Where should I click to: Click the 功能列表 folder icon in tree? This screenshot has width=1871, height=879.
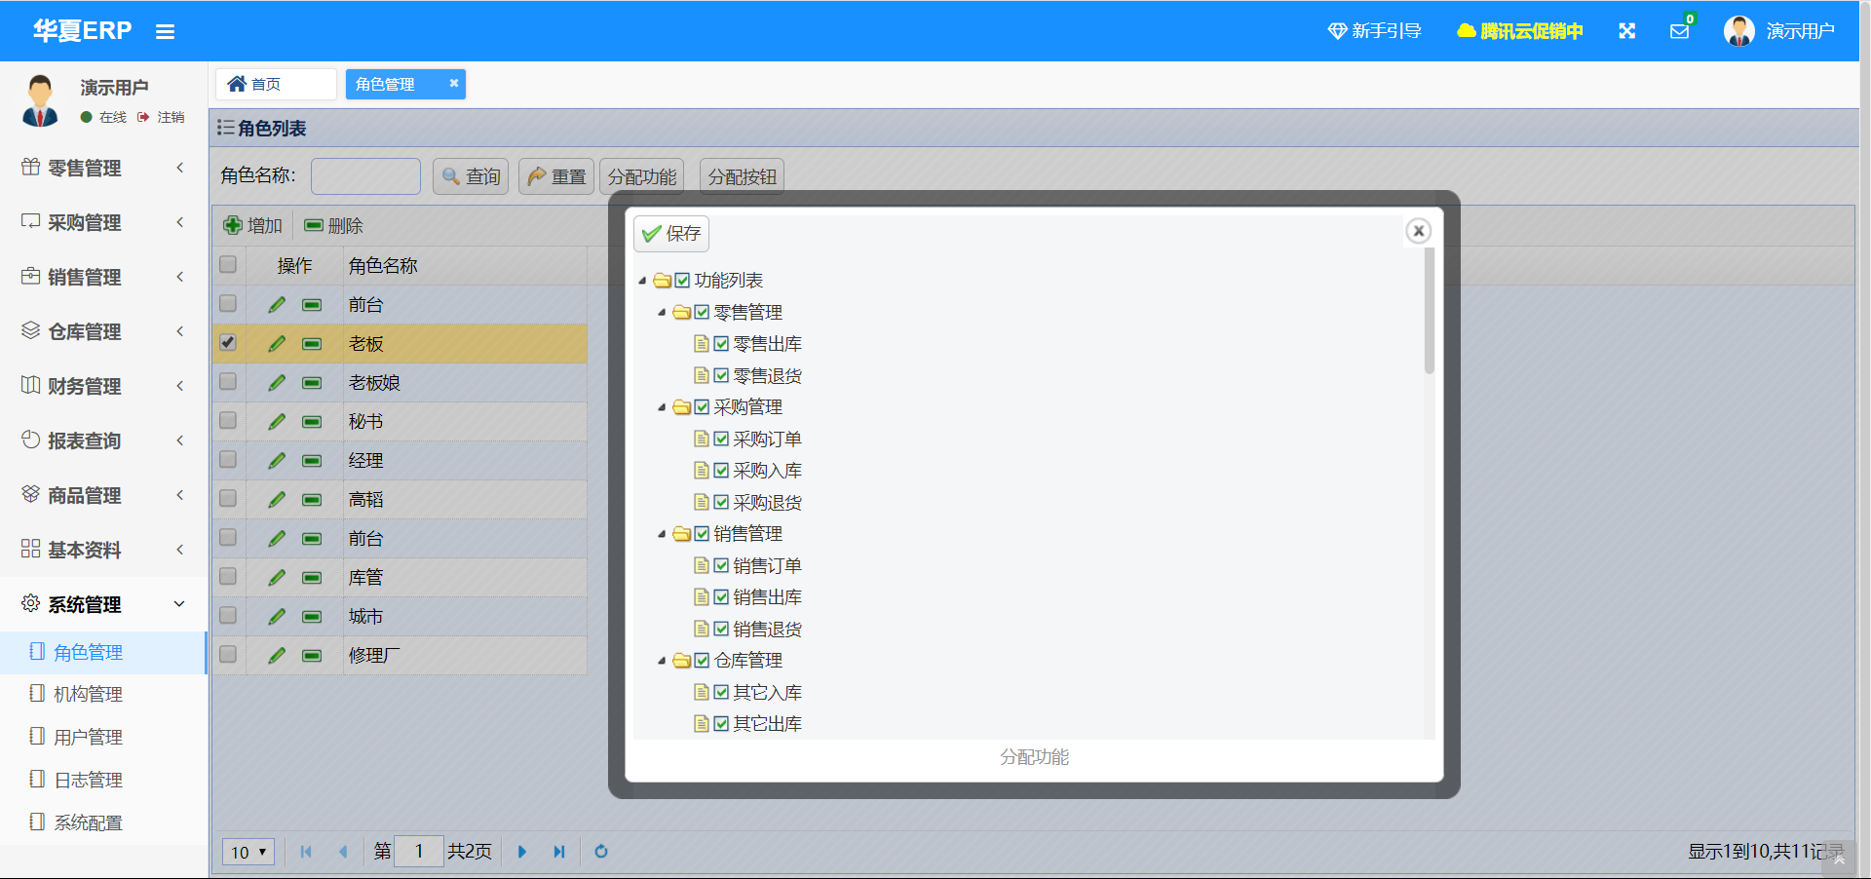click(663, 281)
